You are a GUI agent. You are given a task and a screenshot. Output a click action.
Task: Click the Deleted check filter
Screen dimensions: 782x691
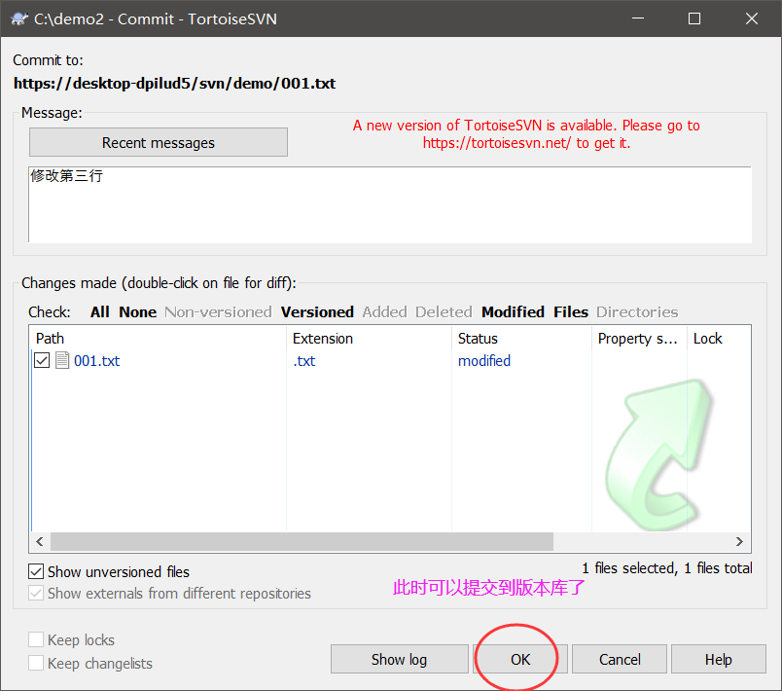444,311
